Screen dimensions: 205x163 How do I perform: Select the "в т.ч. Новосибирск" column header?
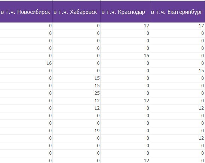pos(26,12)
